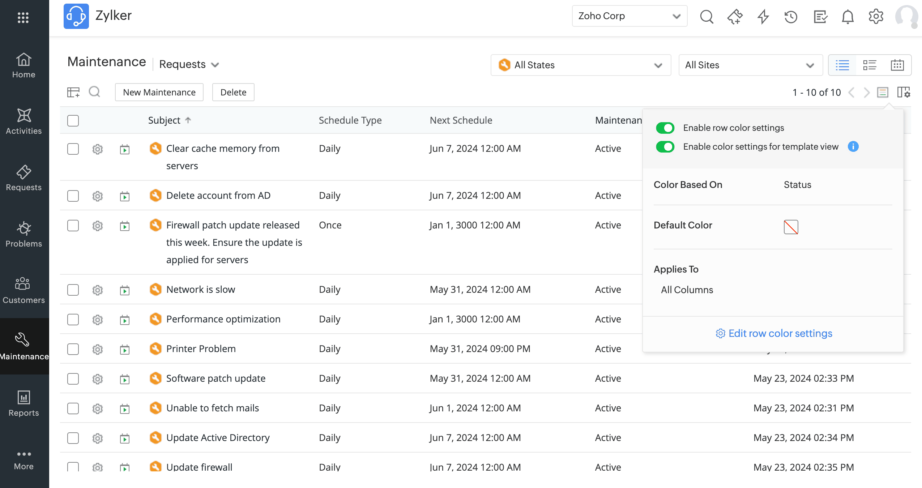
Task: Click the New Maintenance button
Action: point(159,93)
